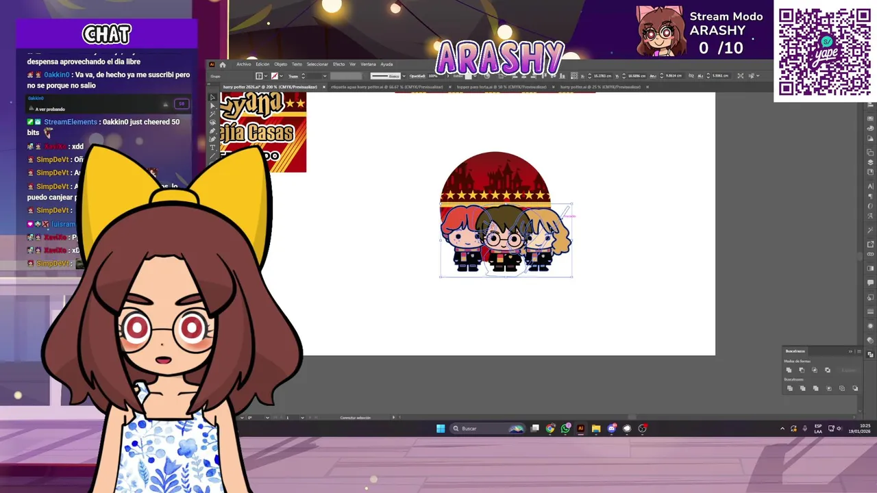Open the Ver menu
This screenshot has width=877, height=493.
pos(352,64)
